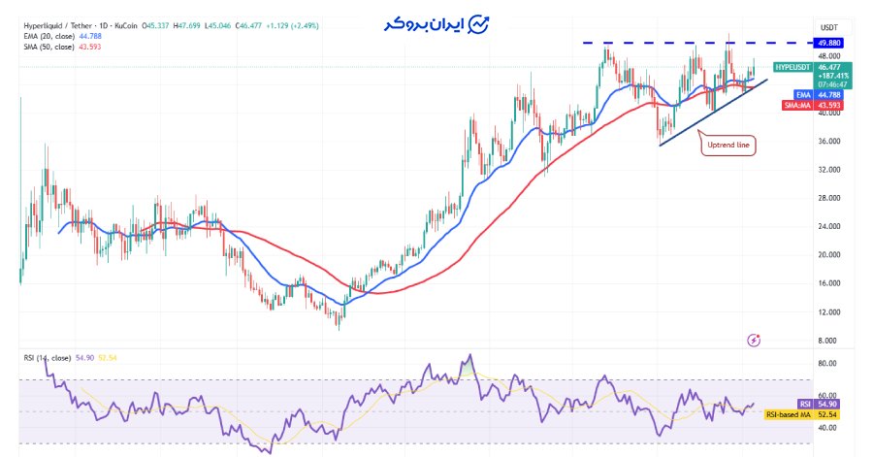Click the Iran Broker logo
Screen dimensions: 873x457
(x=436, y=23)
